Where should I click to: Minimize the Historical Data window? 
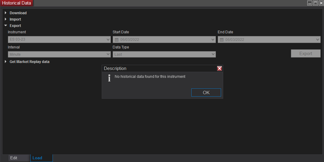click(x=310, y=3)
